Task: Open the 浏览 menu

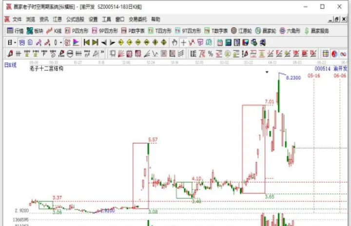Action: pos(30,19)
